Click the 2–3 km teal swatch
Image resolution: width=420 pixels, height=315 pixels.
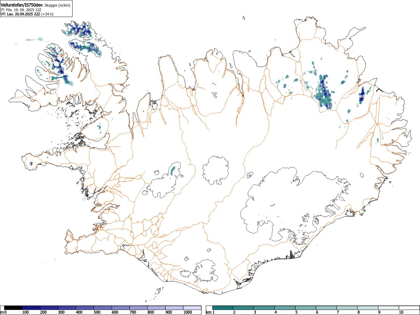click(x=243, y=308)
